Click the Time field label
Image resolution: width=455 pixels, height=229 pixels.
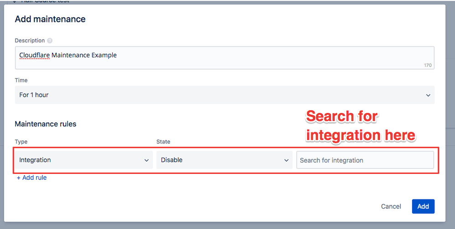coord(21,80)
